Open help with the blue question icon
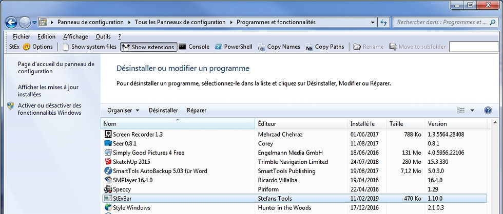Viewport: 503px width, 214px height. click(x=488, y=111)
